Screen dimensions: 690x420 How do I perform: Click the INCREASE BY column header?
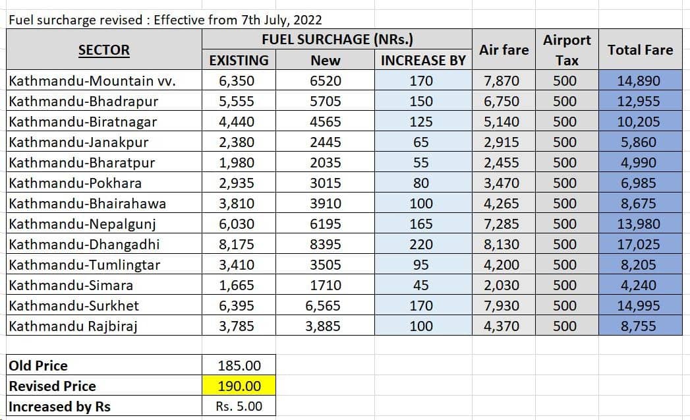(x=423, y=60)
